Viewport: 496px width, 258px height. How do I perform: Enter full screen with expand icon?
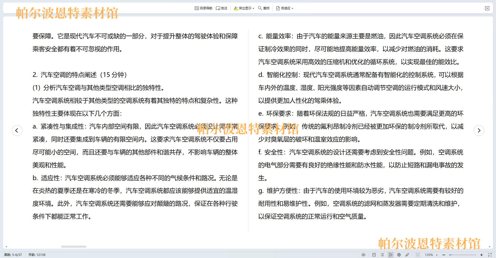[490, 255]
